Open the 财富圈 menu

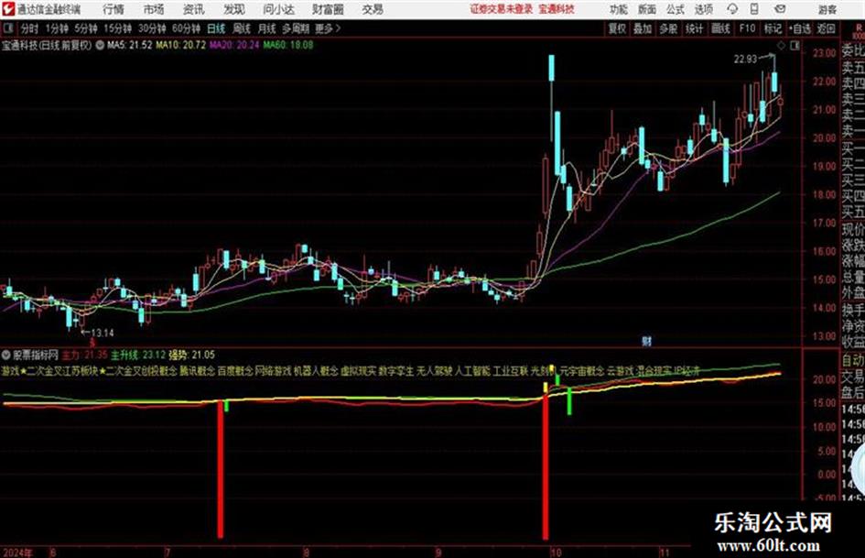[328, 9]
